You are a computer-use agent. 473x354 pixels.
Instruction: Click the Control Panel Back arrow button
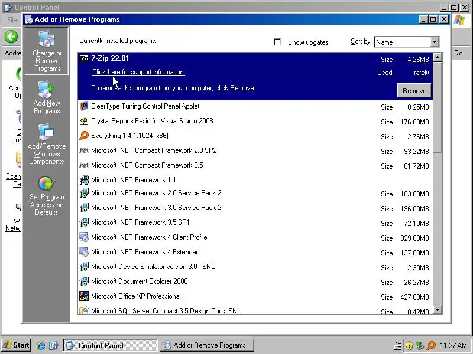pyautogui.click(x=11, y=37)
